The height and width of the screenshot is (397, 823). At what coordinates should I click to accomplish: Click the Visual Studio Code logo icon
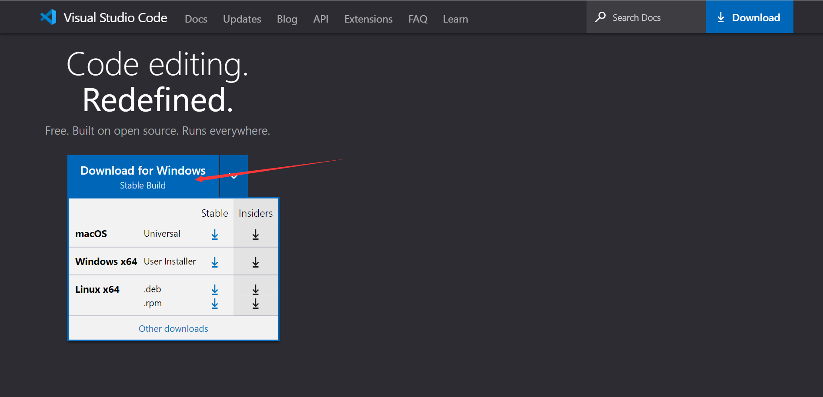pyautogui.click(x=48, y=17)
